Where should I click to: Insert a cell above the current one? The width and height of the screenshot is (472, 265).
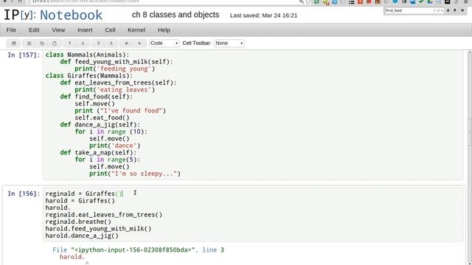pos(98,43)
